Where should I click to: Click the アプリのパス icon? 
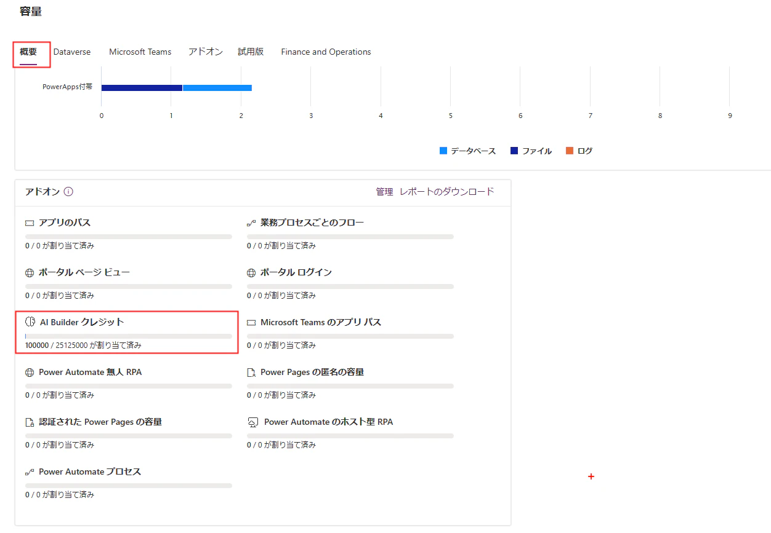point(30,223)
